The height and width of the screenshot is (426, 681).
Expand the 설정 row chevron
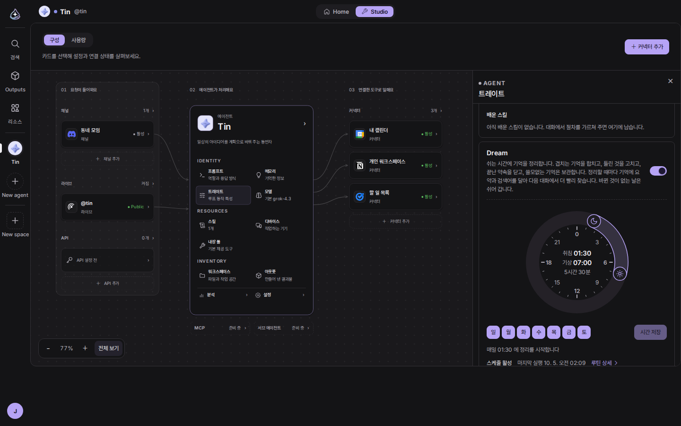pyautogui.click(x=304, y=295)
